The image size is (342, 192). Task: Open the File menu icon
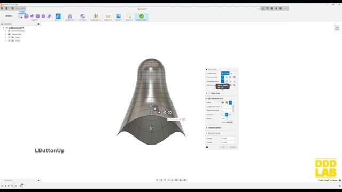[x=7, y=9]
